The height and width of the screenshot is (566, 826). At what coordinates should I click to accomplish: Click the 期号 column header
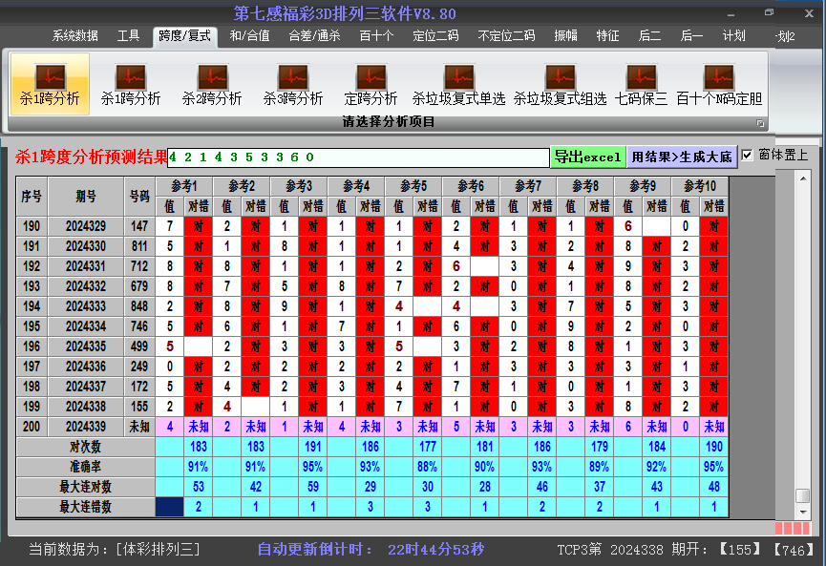tap(86, 197)
